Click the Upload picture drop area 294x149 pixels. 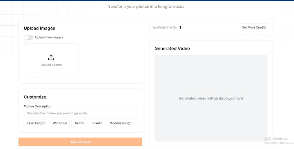point(51,60)
